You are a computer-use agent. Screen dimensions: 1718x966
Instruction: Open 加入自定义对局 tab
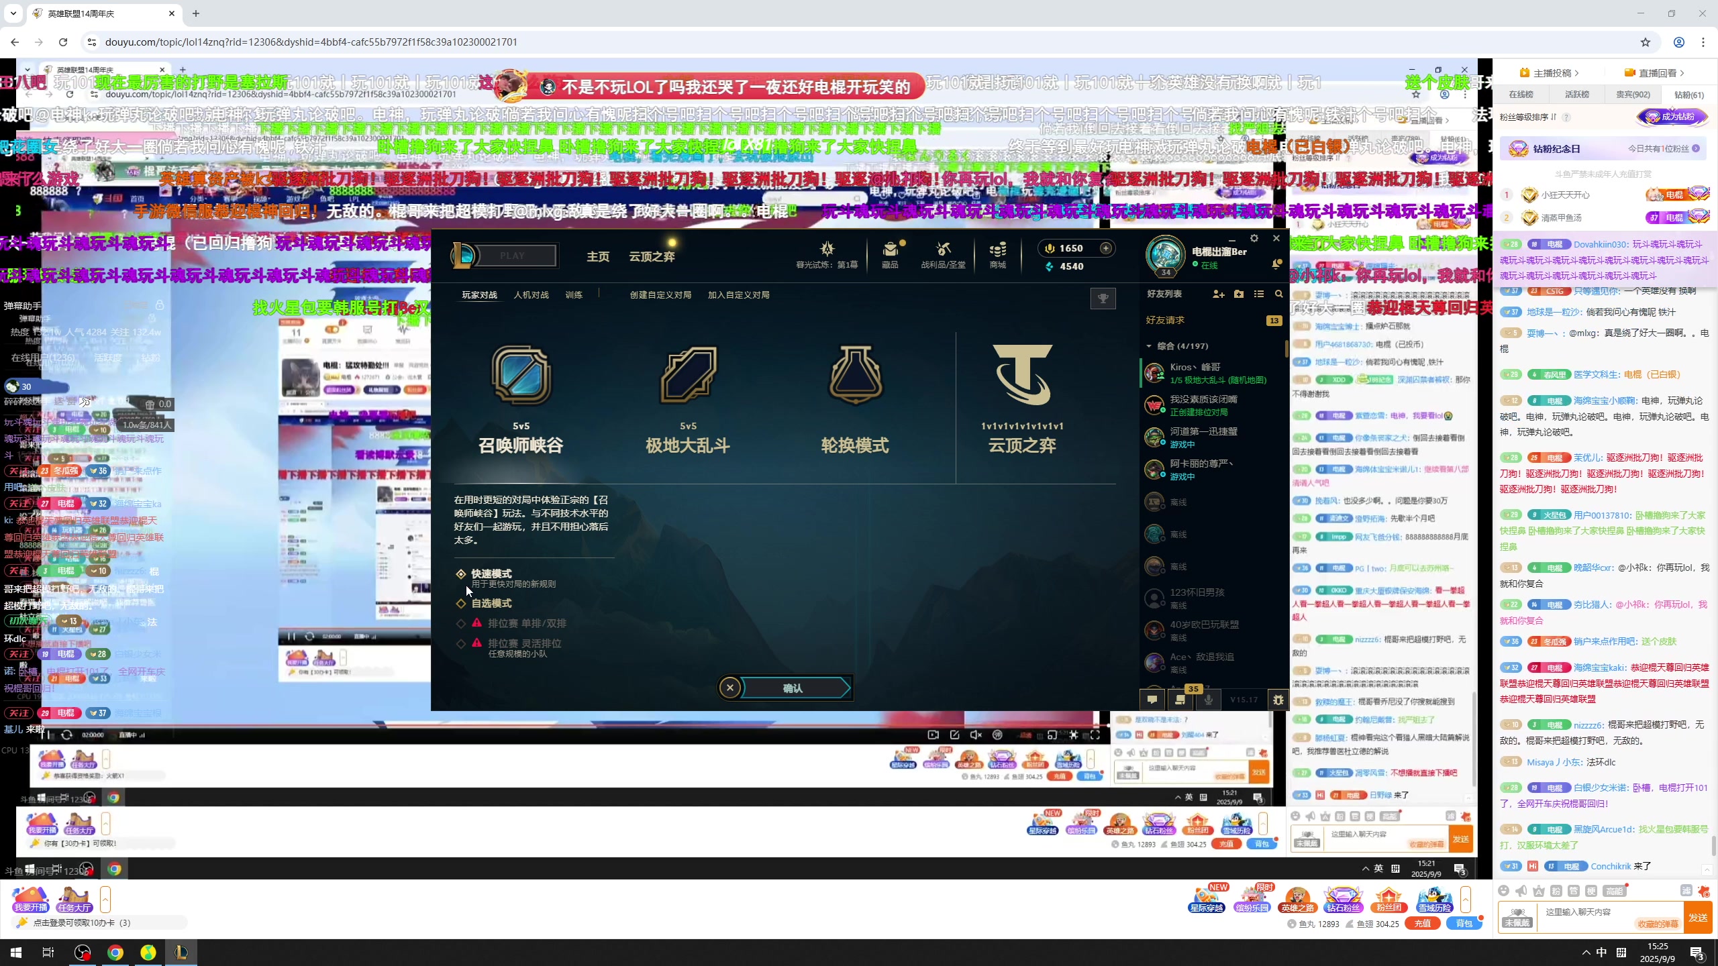(x=738, y=294)
